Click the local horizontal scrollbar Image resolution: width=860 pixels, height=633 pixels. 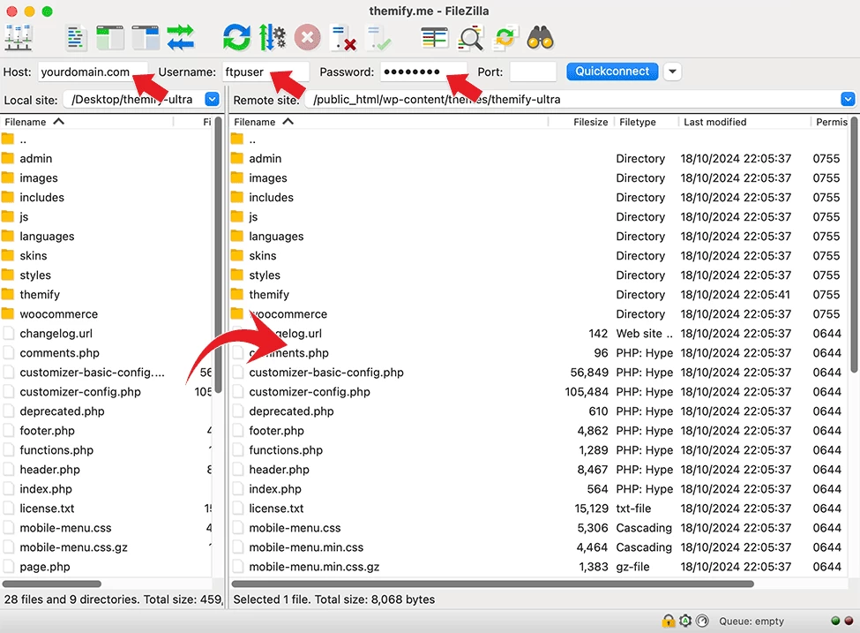[x=51, y=584]
